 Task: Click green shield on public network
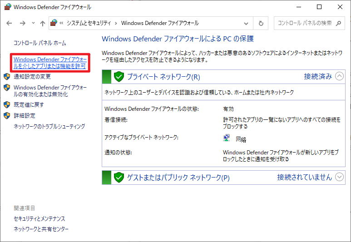tap(119, 178)
